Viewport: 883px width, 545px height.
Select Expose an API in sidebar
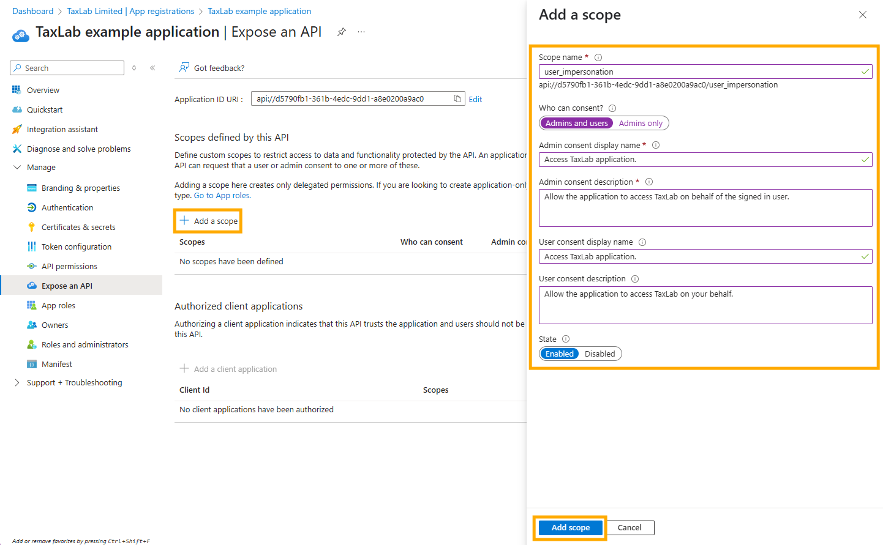pos(81,286)
